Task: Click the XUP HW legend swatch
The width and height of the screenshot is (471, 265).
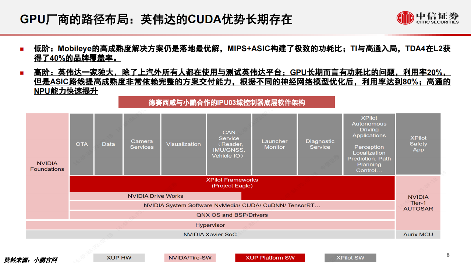Action: coord(119,258)
